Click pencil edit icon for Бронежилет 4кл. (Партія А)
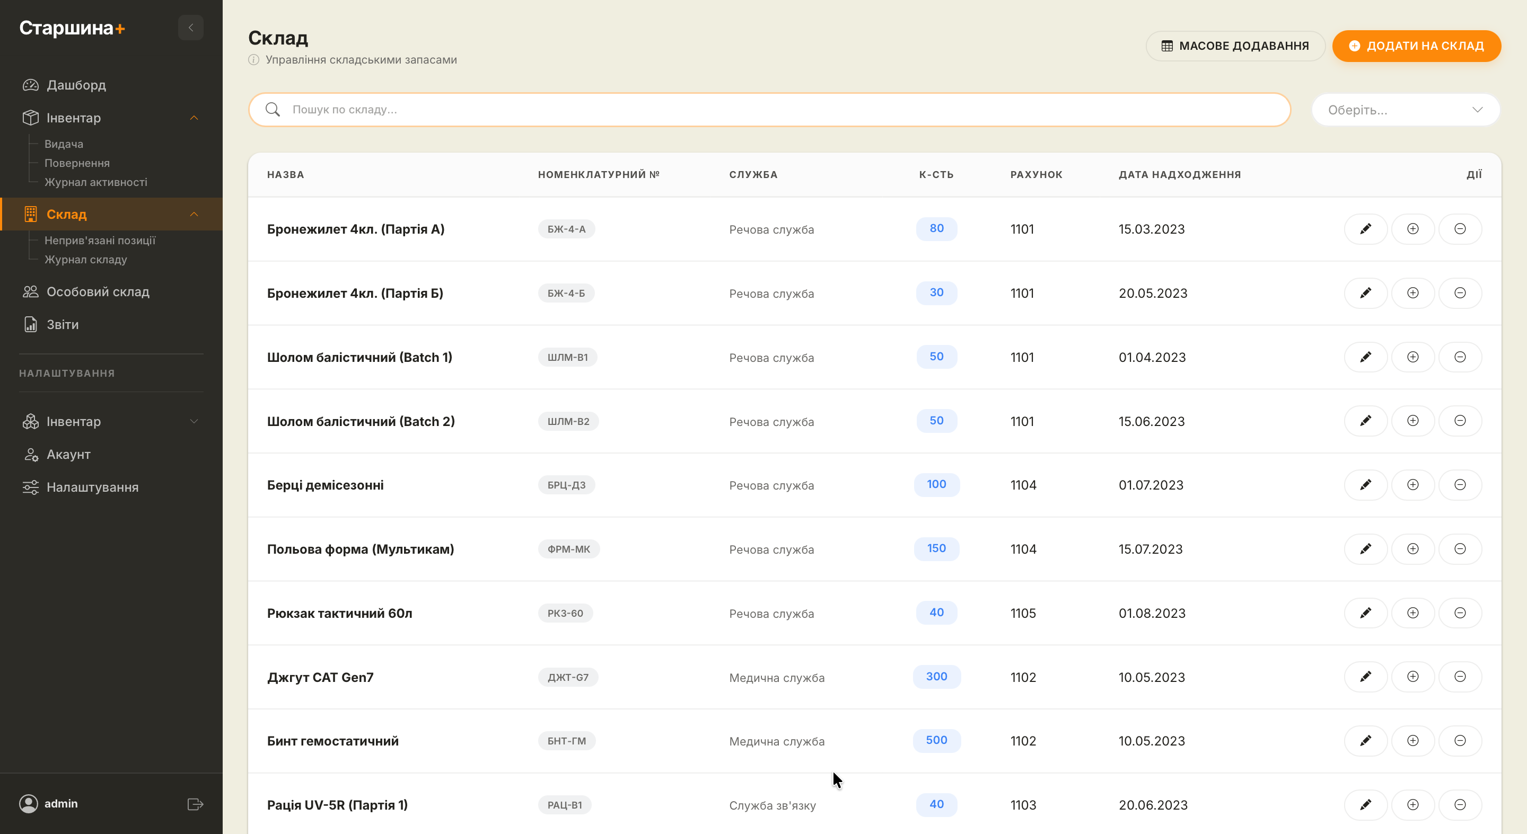Screen dimensions: 1527x834 coord(1365,229)
